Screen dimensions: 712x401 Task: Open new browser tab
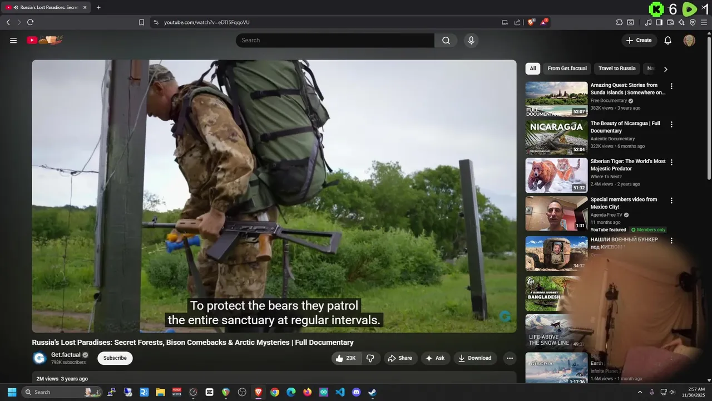(x=98, y=7)
